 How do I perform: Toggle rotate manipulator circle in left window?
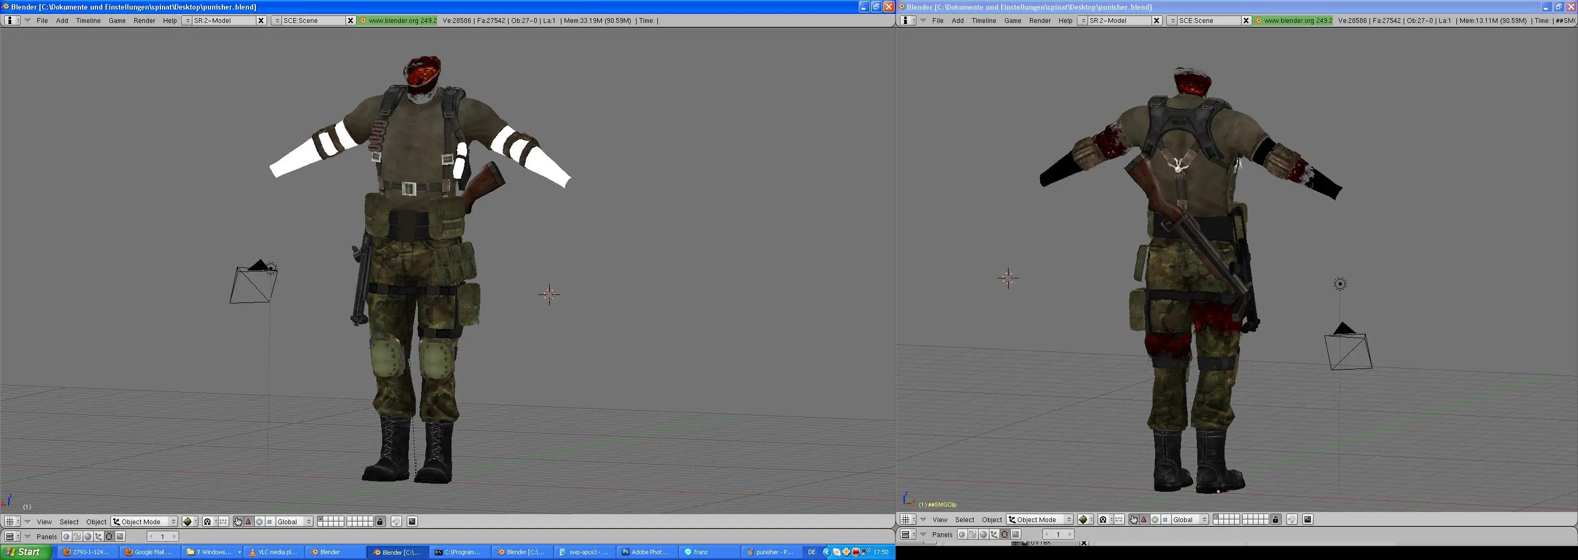click(x=259, y=522)
